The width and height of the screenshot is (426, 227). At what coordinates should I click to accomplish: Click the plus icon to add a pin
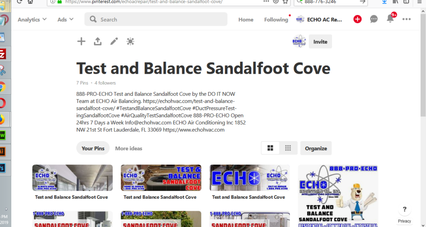[x=81, y=41]
